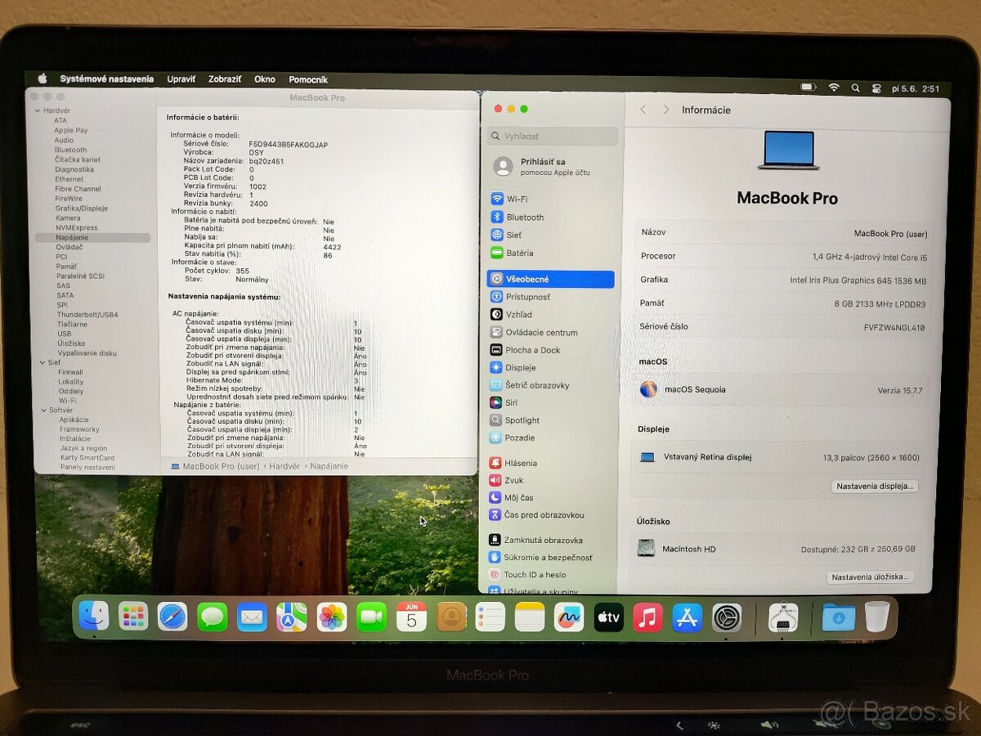This screenshot has height=736, width=981.
Task: Launch Safari from the Dock
Action: tap(172, 617)
